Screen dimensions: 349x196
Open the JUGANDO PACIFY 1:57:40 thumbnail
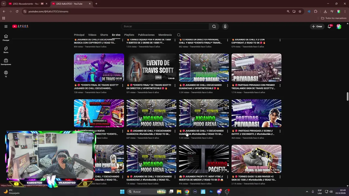(x=204, y=159)
